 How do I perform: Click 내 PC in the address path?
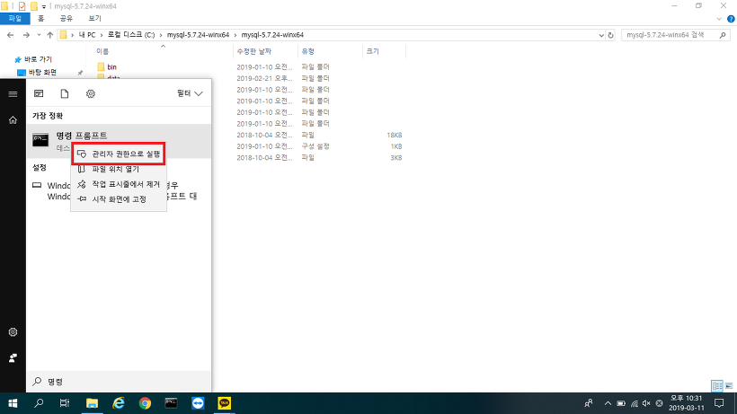point(87,35)
